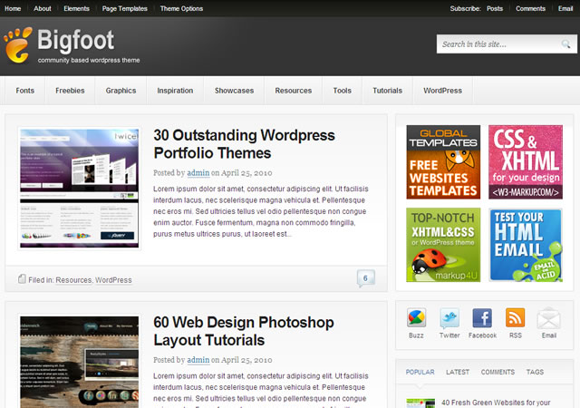Open the orange RSS feed icon
This screenshot has width=580, height=408.
(x=516, y=317)
